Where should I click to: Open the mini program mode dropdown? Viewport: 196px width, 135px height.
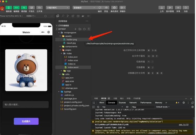(58, 8)
